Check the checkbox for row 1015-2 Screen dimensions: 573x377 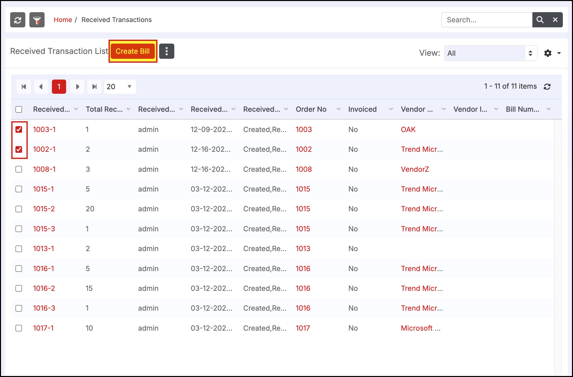(x=19, y=209)
